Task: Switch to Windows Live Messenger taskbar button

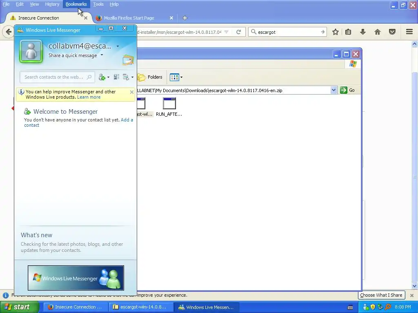Action: (206, 307)
